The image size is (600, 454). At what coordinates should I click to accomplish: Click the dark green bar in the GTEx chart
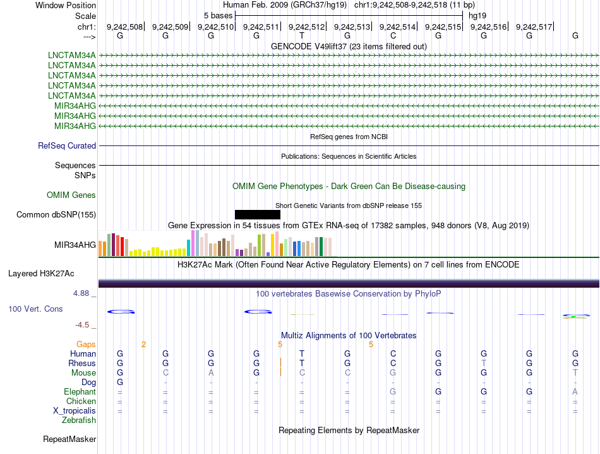(x=321, y=247)
